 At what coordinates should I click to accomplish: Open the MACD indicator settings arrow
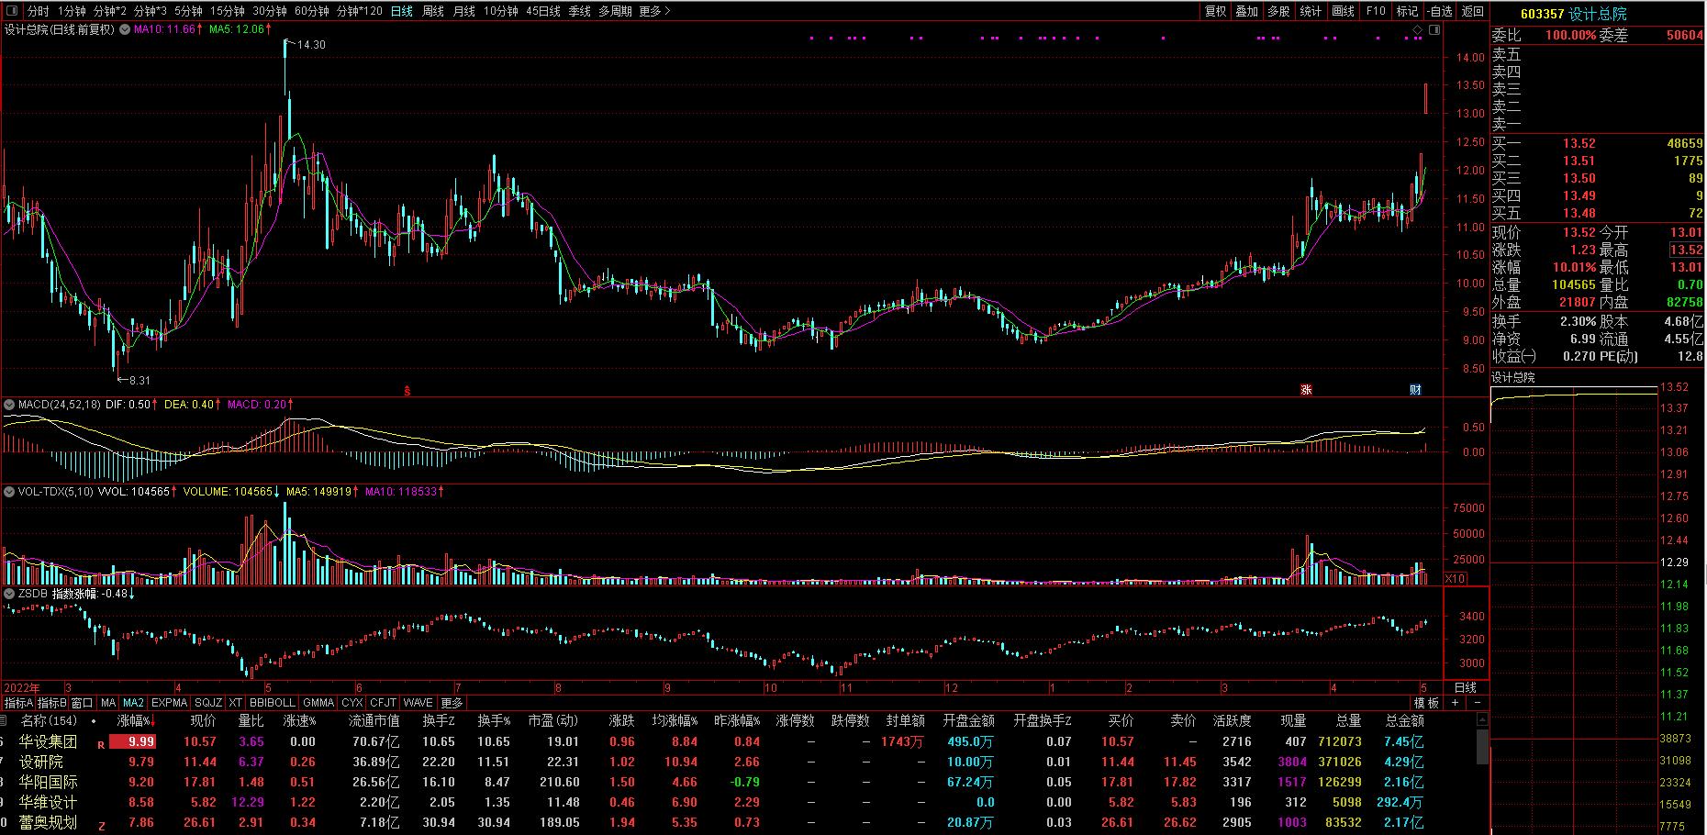tap(10, 405)
